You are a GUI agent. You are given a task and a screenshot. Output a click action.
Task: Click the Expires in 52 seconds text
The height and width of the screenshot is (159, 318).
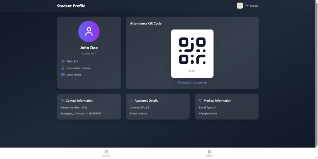coord(195,83)
